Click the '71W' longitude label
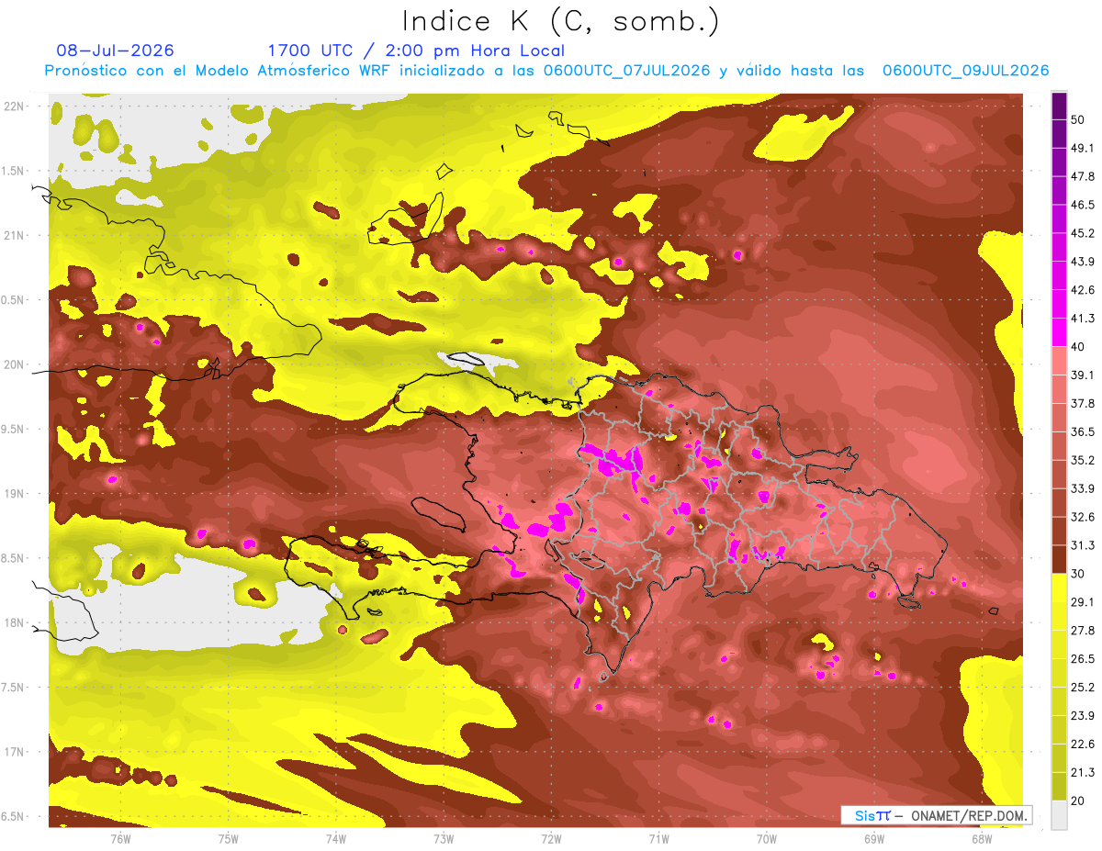This screenshot has height=851, width=1102. (x=658, y=838)
